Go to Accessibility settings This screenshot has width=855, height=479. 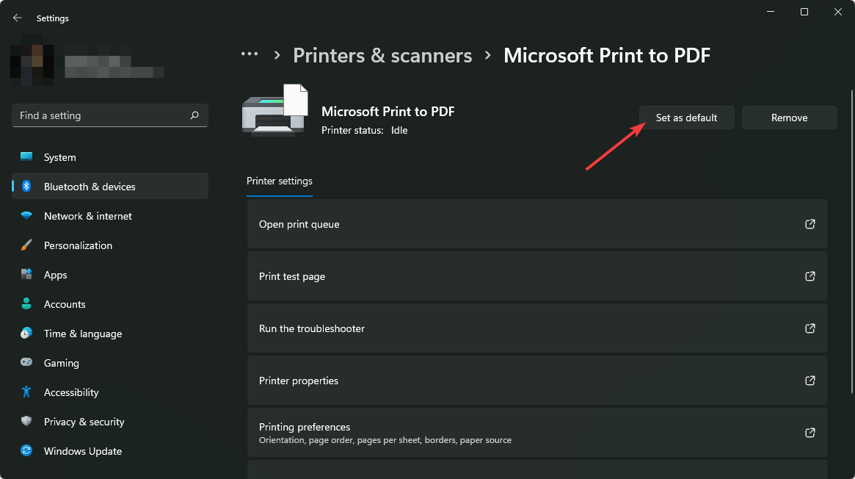tap(71, 392)
